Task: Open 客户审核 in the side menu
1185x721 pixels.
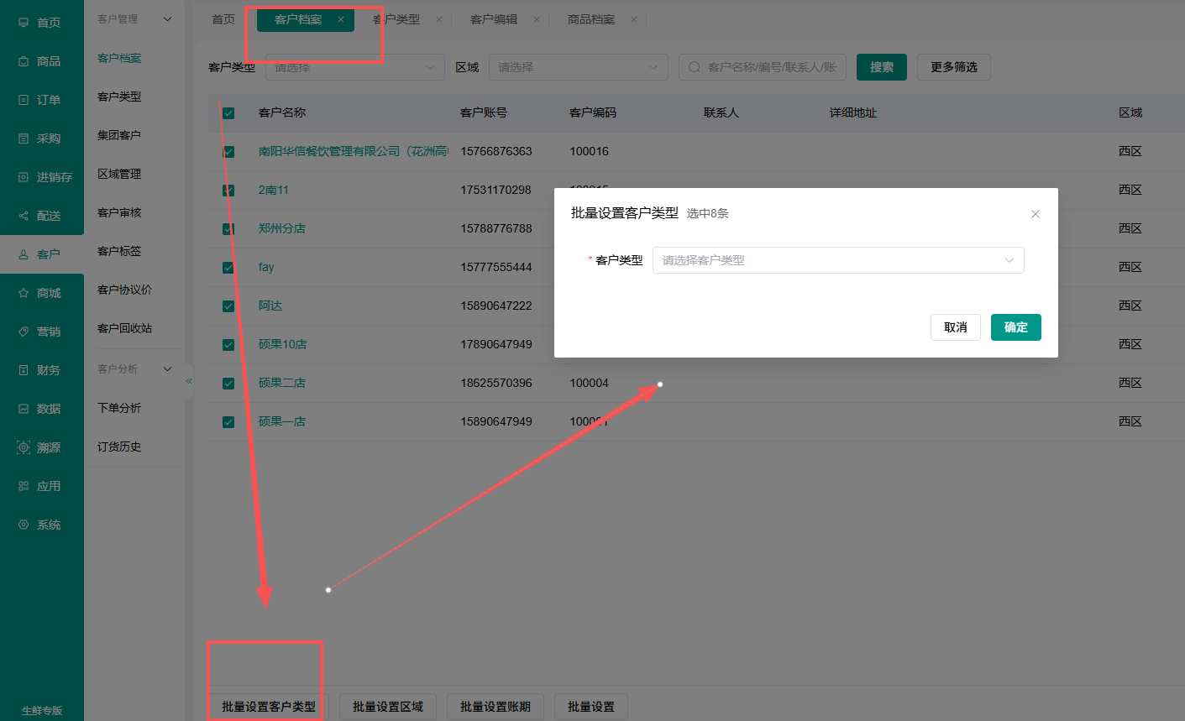Action: click(119, 213)
